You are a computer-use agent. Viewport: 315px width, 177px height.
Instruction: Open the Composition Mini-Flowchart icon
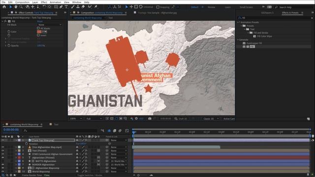click(x=102, y=131)
